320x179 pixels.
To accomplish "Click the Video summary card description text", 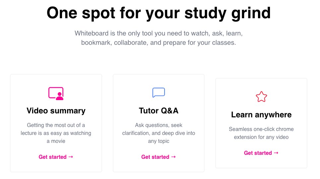I will 56,133.
